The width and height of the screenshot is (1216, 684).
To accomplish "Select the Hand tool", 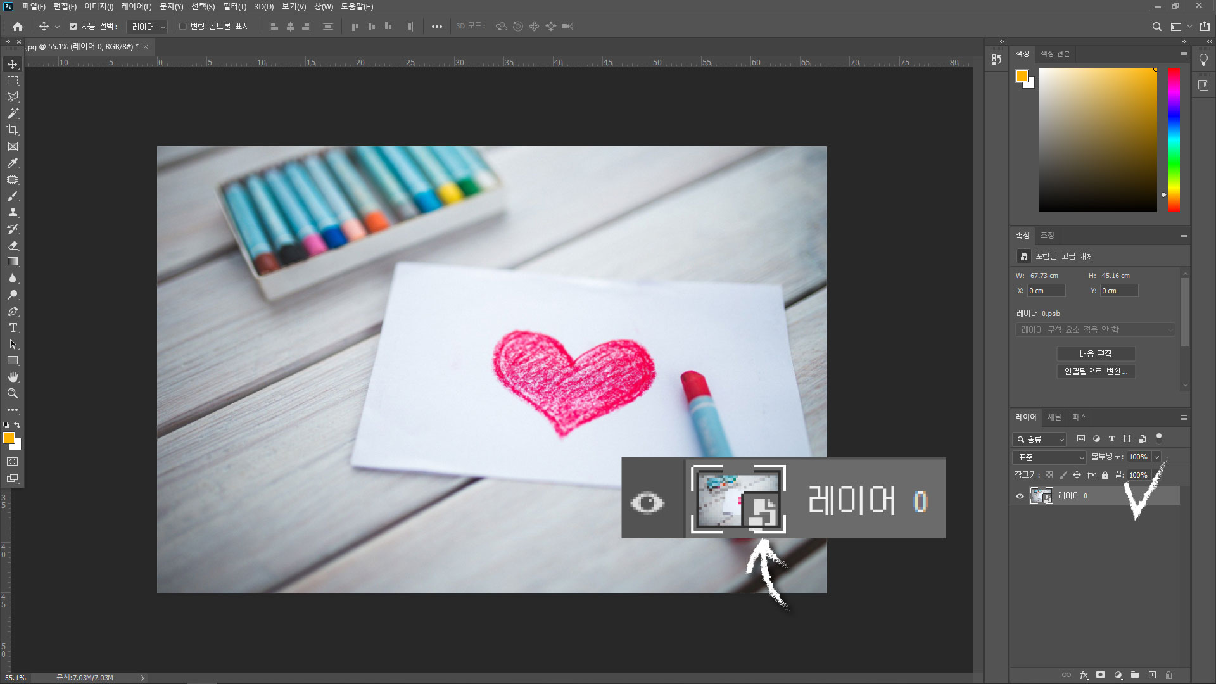I will point(13,377).
